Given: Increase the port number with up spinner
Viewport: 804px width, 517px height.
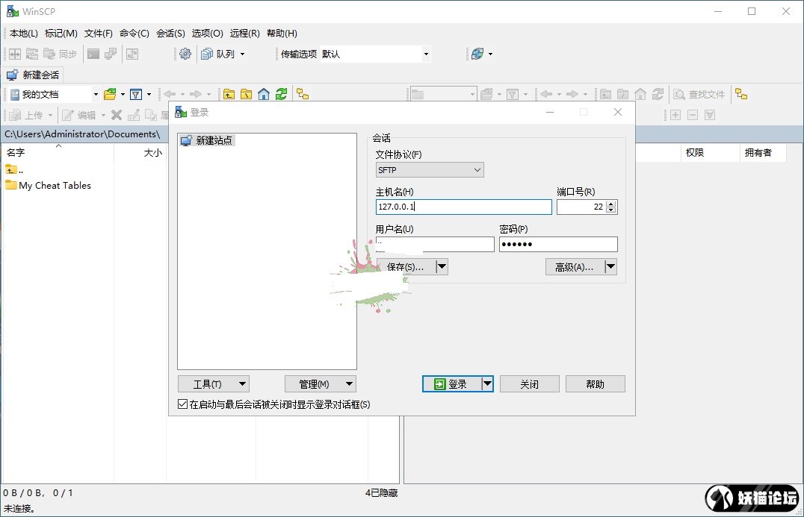Looking at the screenshot, I should pyautogui.click(x=610, y=204).
